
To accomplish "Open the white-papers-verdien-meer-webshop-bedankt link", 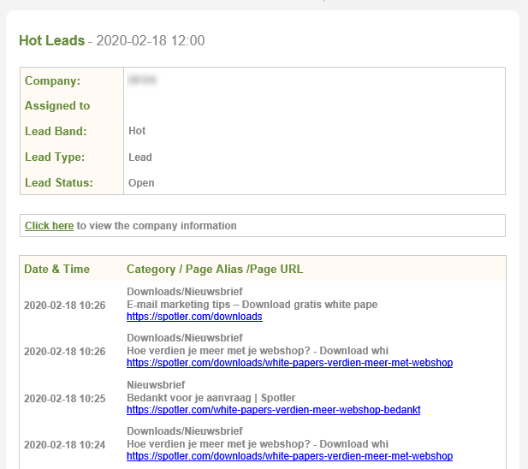I will click(273, 410).
